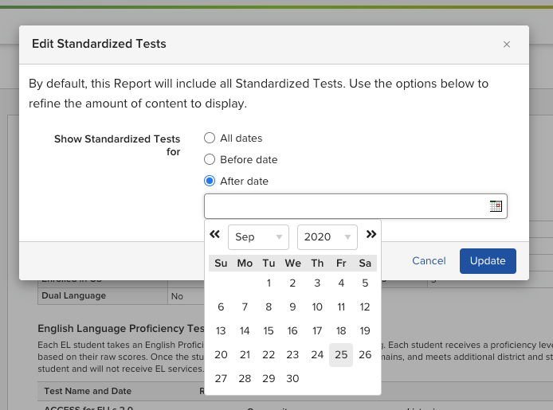Click the After date text input field

355,206
